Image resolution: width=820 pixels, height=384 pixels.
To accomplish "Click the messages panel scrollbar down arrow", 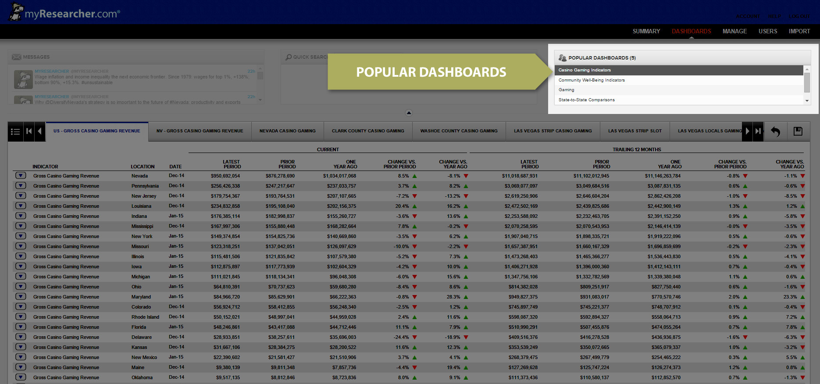I will [260, 100].
